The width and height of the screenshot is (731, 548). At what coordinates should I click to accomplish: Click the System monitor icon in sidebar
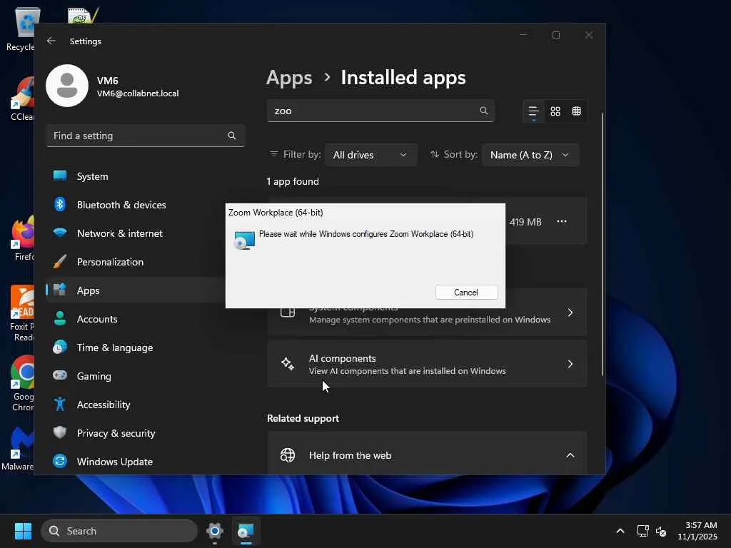60,176
